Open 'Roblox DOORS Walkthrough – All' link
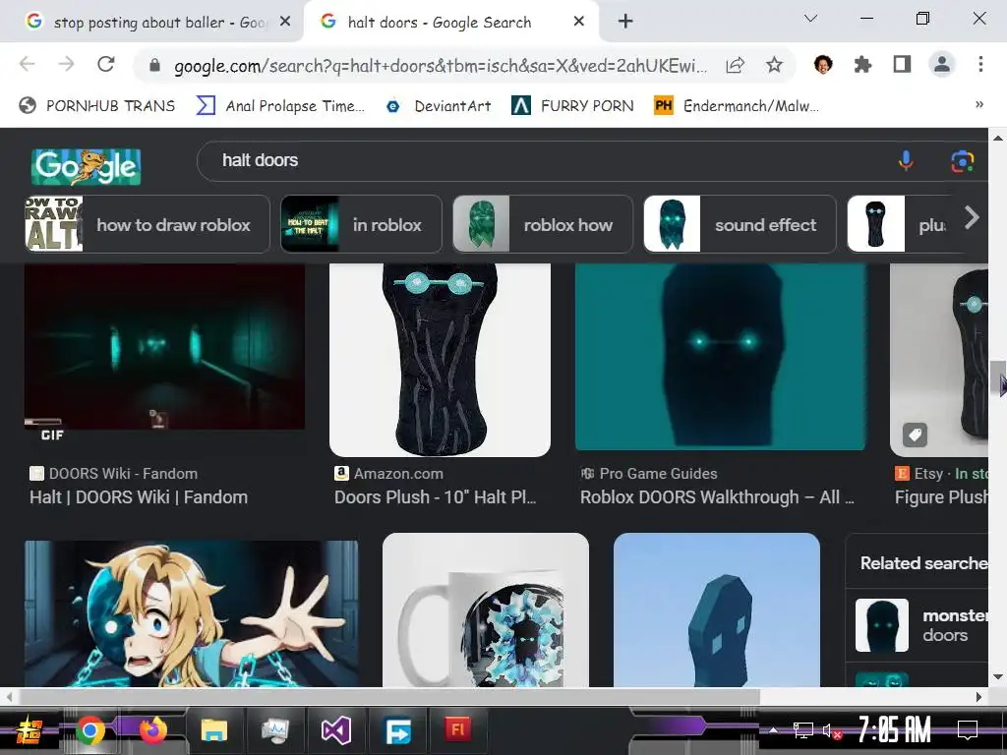Image resolution: width=1007 pixels, height=755 pixels. [x=717, y=497]
